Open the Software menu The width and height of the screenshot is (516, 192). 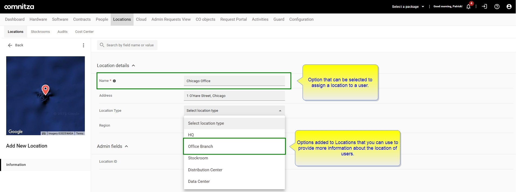coord(60,19)
